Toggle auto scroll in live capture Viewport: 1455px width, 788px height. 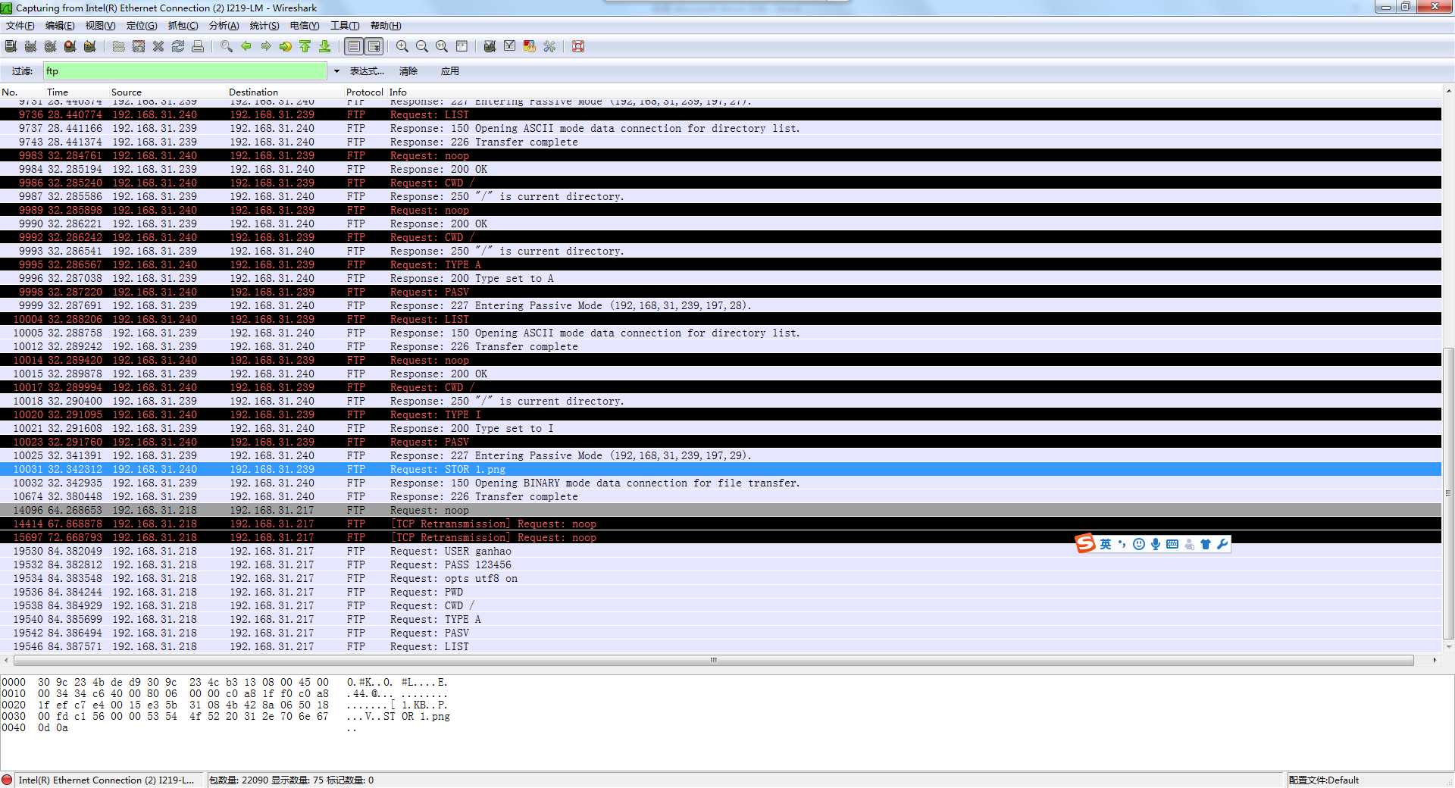(x=374, y=46)
